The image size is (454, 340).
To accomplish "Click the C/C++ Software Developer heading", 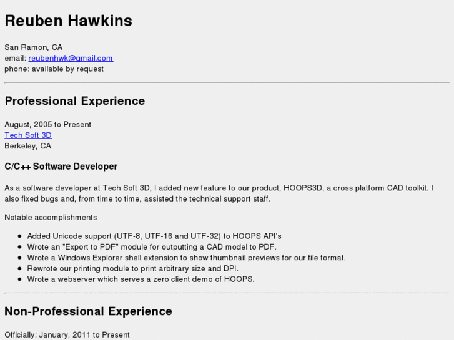I will [x=61, y=167].
